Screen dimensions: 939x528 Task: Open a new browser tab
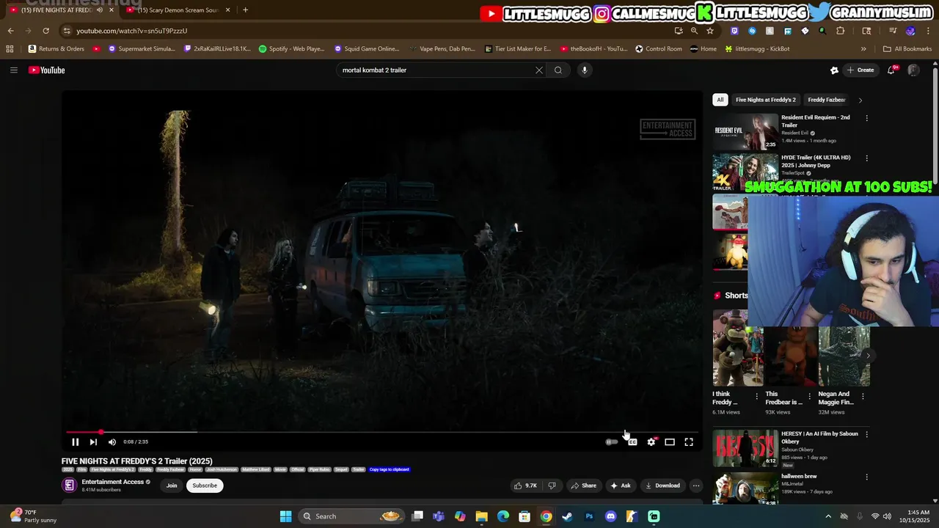coord(245,10)
